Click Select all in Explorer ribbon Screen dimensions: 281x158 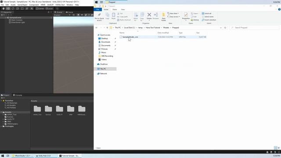click(x=206, y=14)
